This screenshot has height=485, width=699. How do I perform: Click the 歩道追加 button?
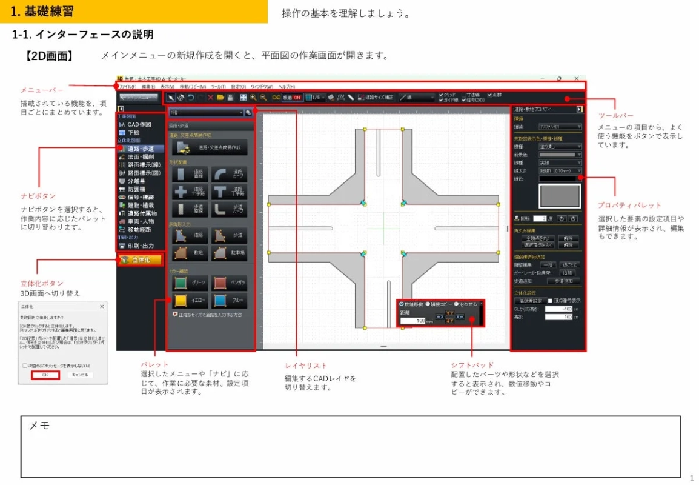(x=563, y=281)
